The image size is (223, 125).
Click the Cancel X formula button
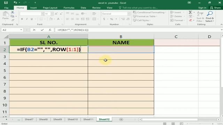coord(34,30)
